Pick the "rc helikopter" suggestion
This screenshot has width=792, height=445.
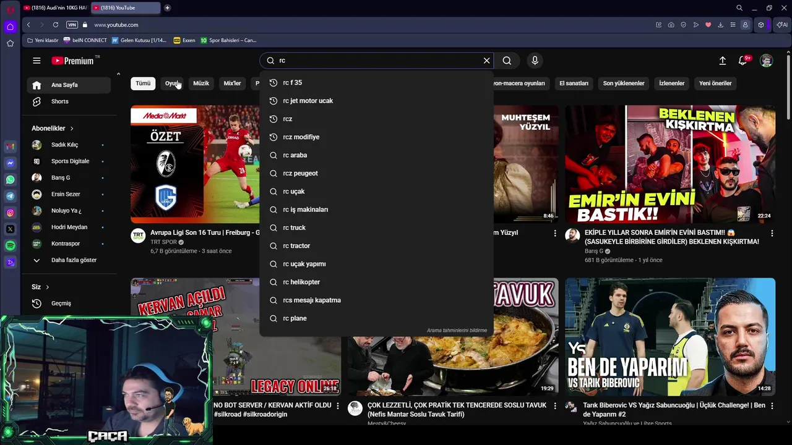coord(376,282)
